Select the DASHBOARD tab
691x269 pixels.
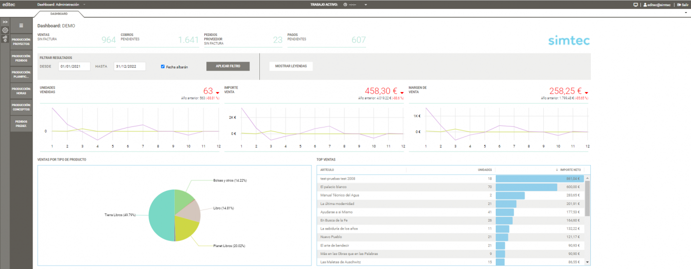click(59, 14)
